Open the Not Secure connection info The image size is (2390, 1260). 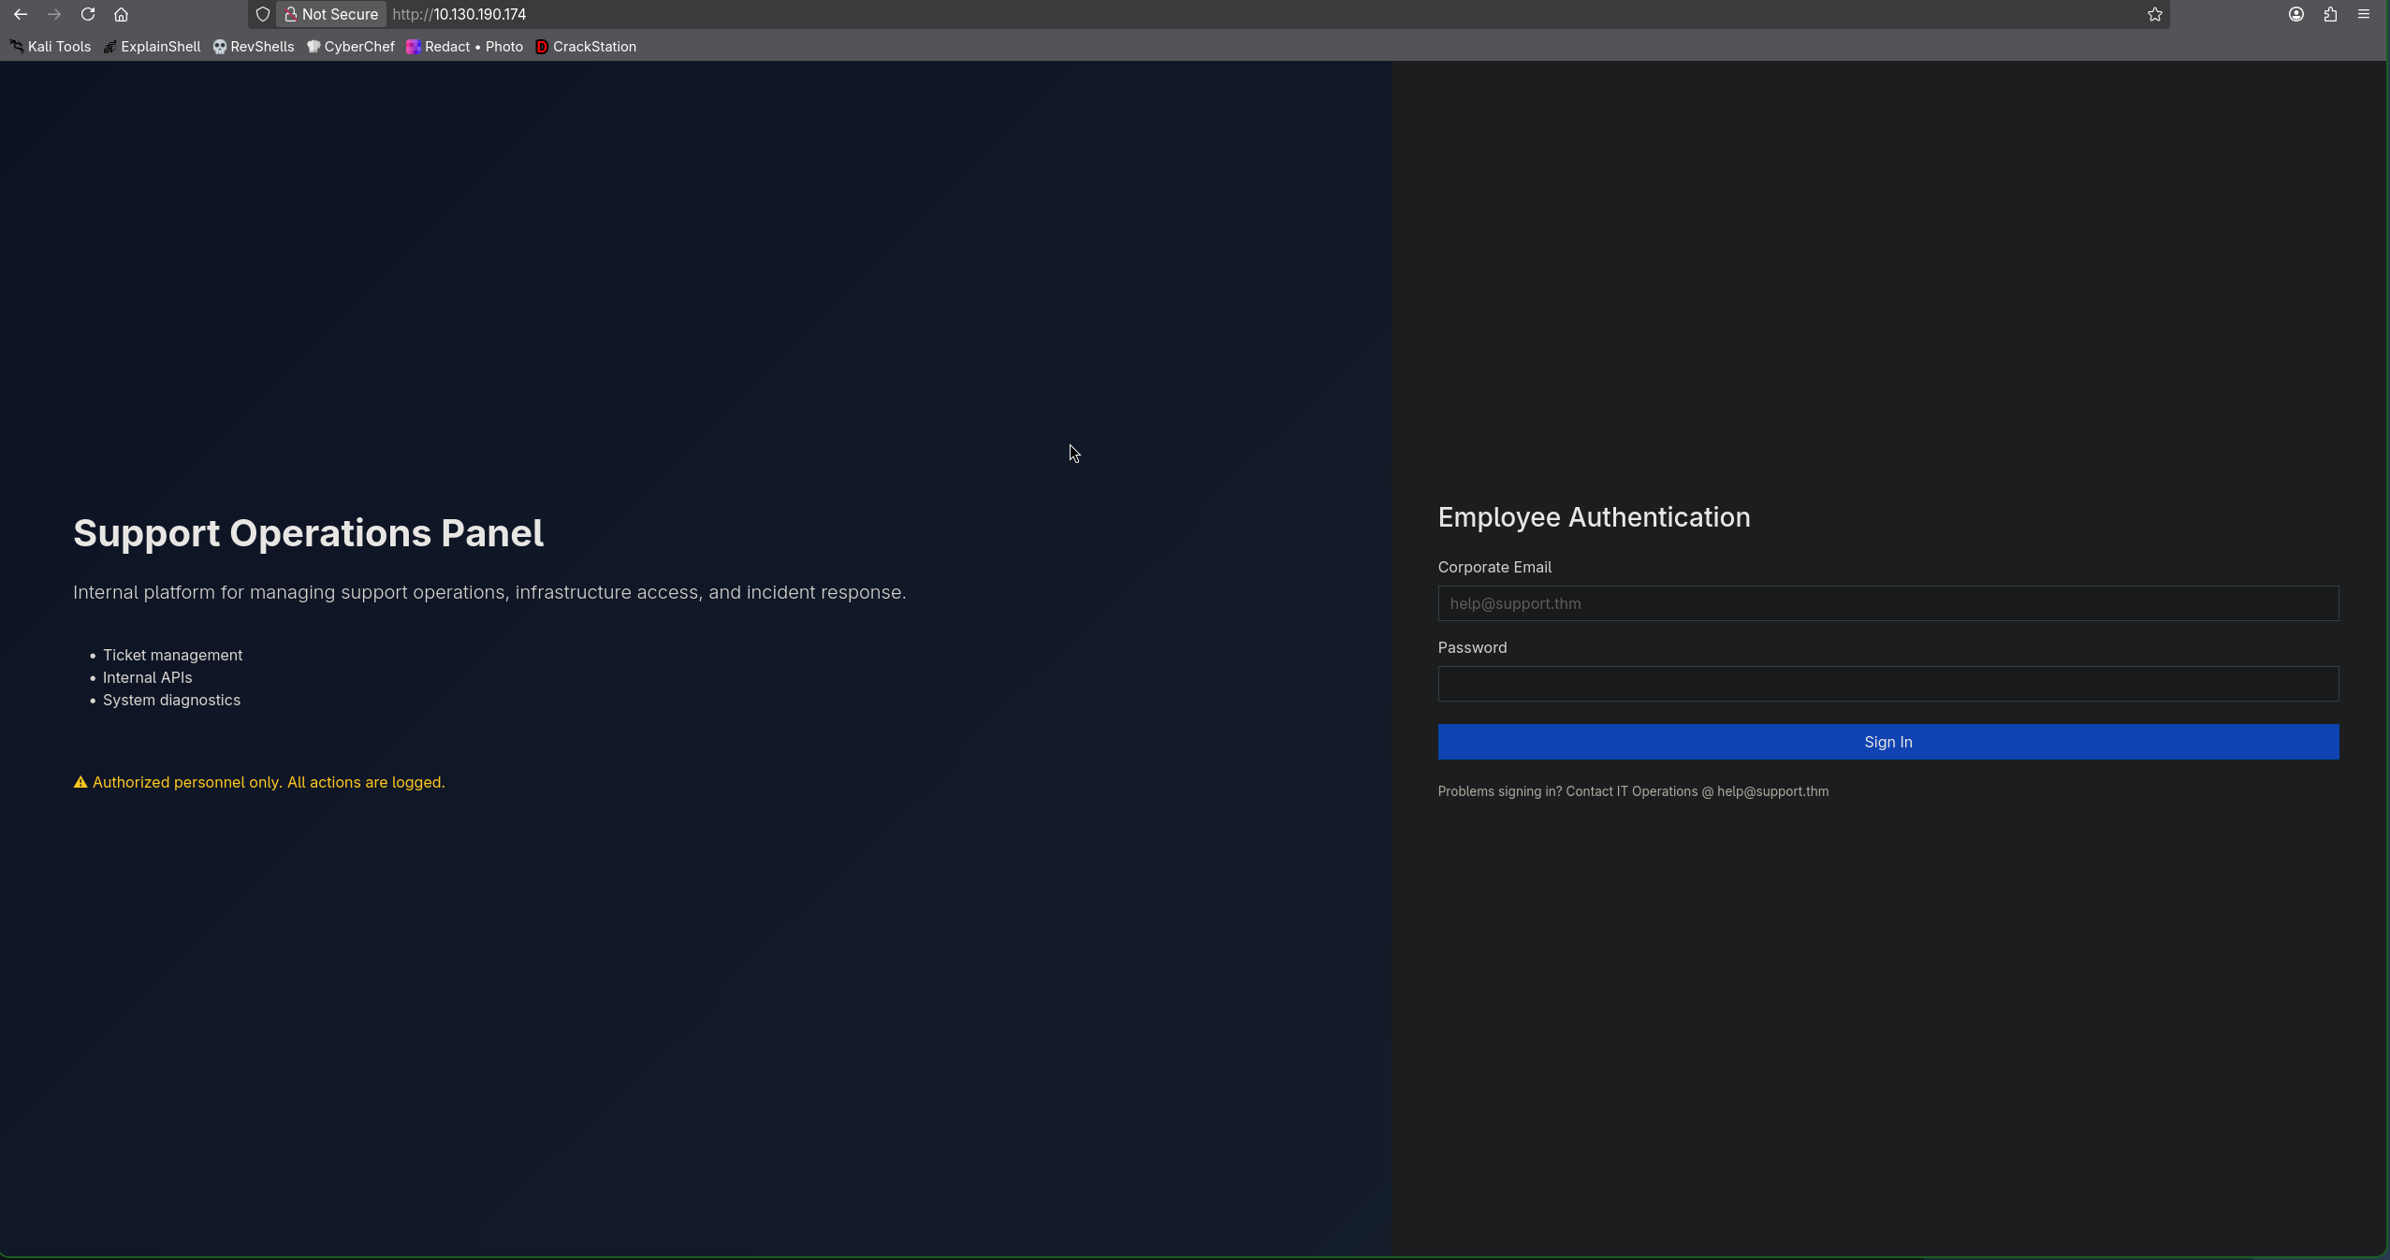coord(331,14)
